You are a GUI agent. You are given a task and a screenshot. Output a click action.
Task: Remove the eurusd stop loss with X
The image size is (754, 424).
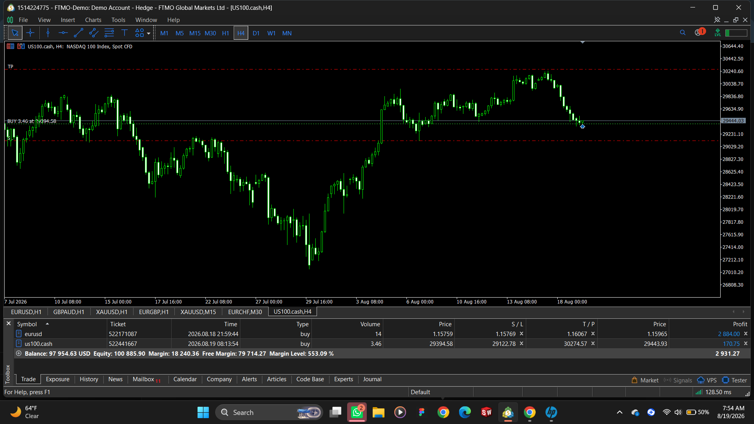point(522,334)
